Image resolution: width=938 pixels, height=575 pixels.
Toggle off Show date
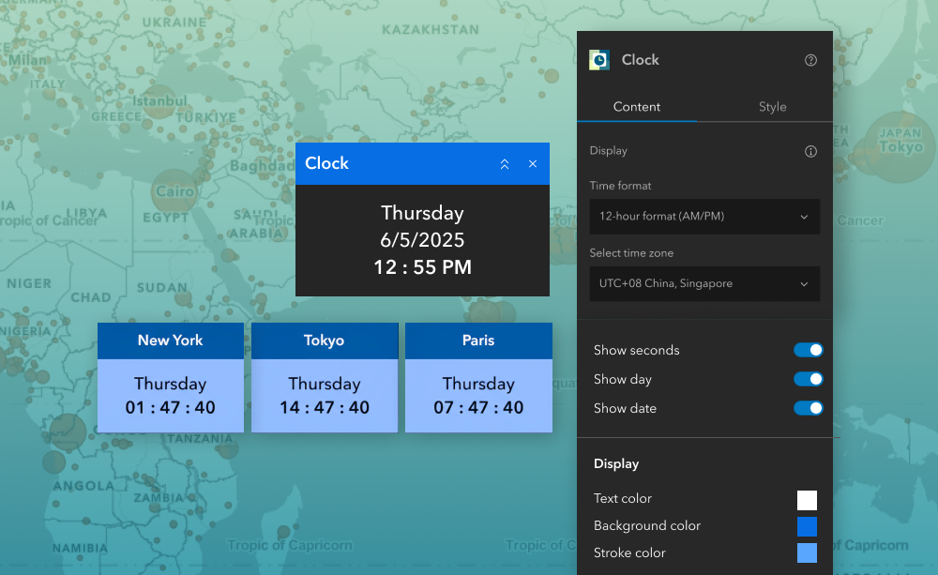pyautogui.click(x=808, y=408)
